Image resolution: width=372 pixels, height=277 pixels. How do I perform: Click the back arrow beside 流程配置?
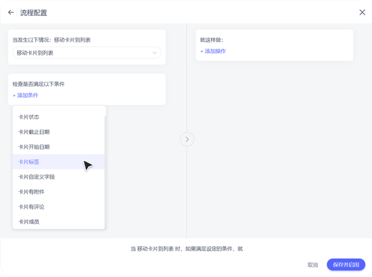coord(11,13)
